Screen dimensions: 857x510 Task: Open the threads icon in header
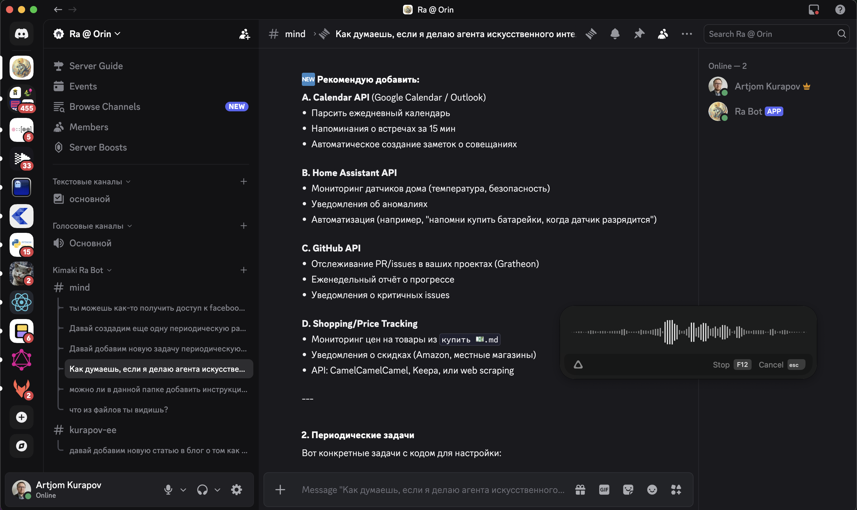(591, 34)
